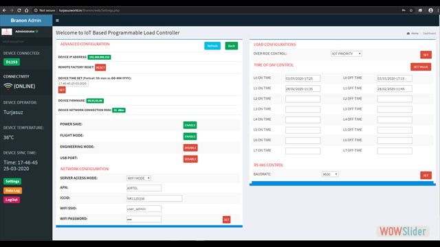Click Set for network configuration
Image resolution: width=440 pixels, height=247 pixels.
(x=226, y=220)
